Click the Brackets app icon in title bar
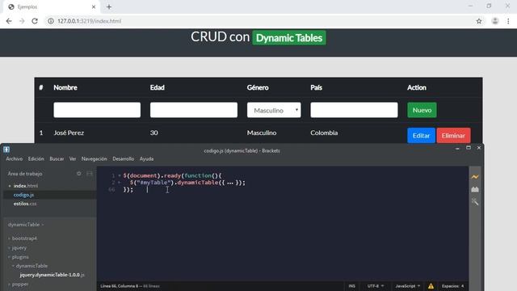 (6, 149)
